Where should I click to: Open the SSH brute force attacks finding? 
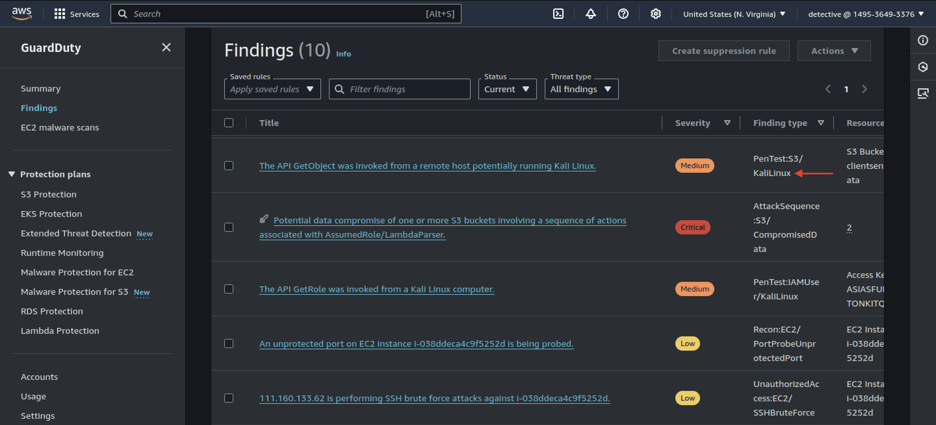coord(435,398)
